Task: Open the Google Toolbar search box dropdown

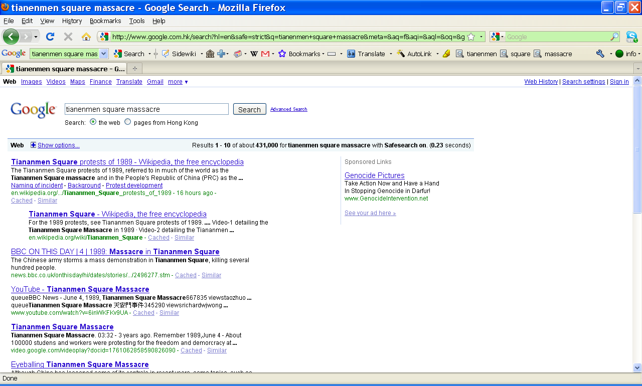Action: [103, 54]
